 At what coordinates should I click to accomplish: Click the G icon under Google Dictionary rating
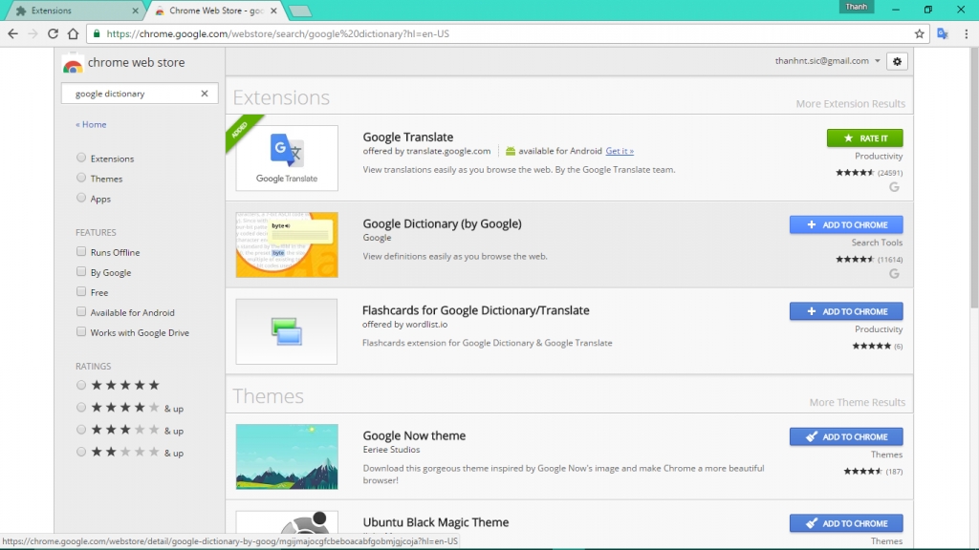pos(894,274)
